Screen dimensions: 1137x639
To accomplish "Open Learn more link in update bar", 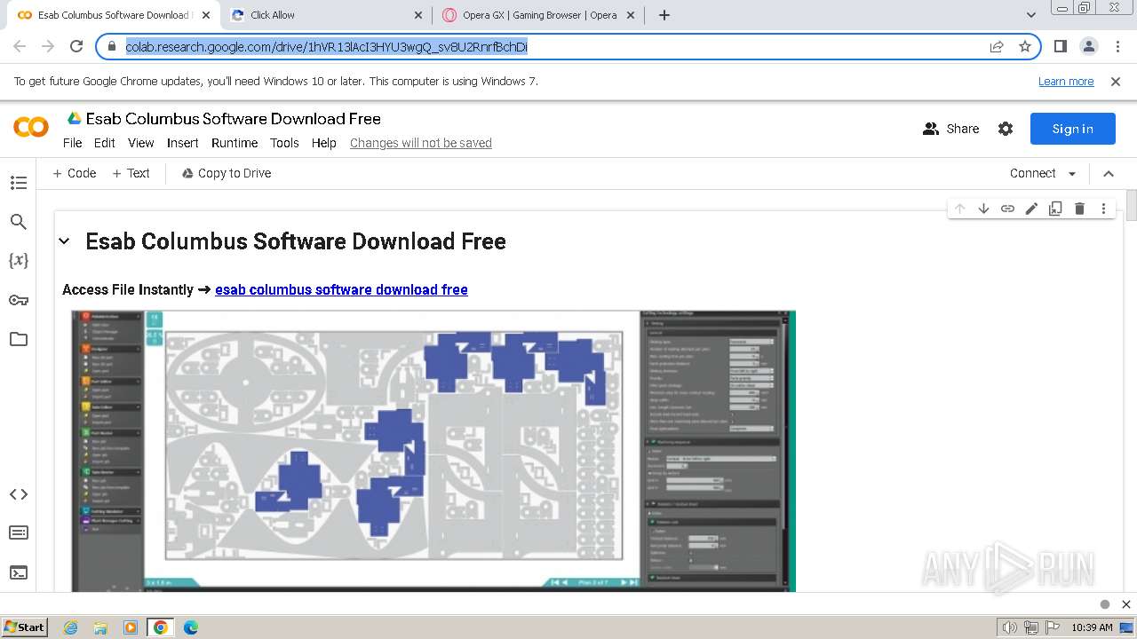I will [1066, 81].
